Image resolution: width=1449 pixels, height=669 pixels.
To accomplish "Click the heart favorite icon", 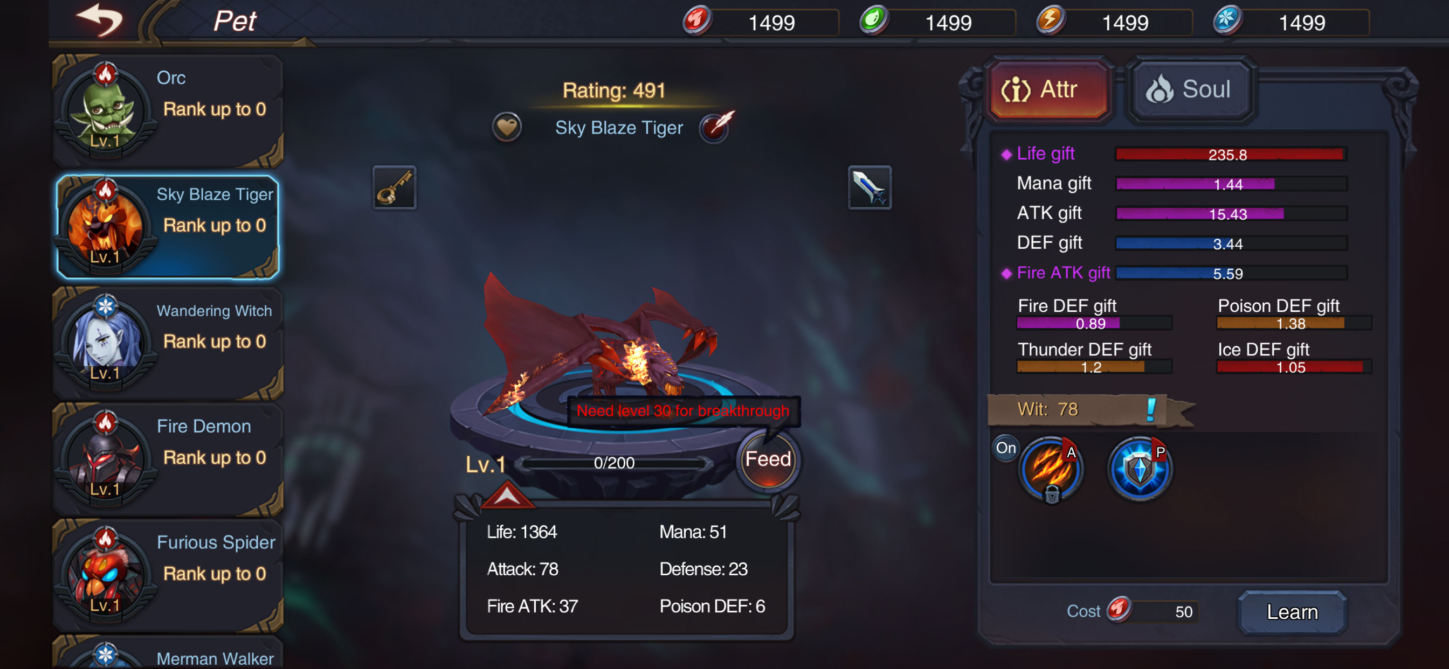I will click(x=506, y=127).
